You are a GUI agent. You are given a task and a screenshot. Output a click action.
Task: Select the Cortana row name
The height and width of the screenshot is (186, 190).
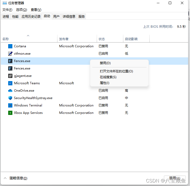pyautogui.click(x=20, y=46)
